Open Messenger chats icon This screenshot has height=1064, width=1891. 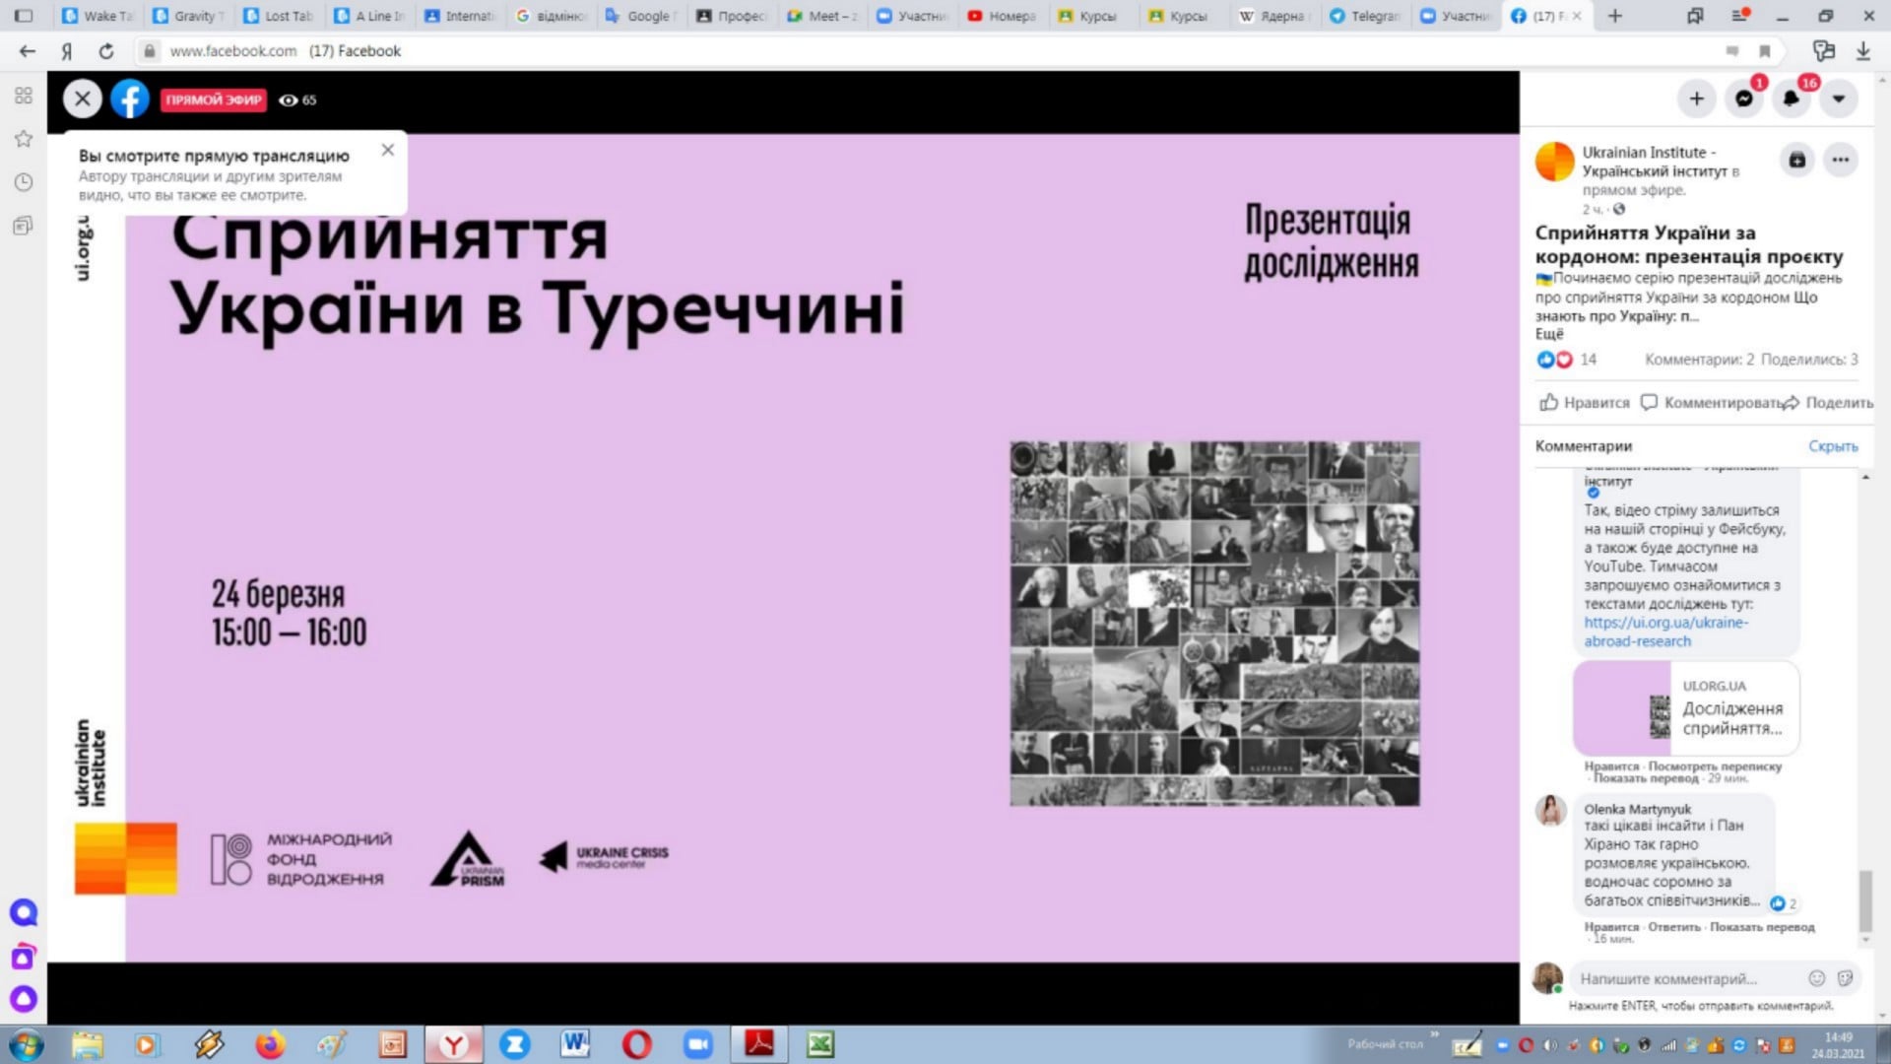click(x=1743, y=99)
